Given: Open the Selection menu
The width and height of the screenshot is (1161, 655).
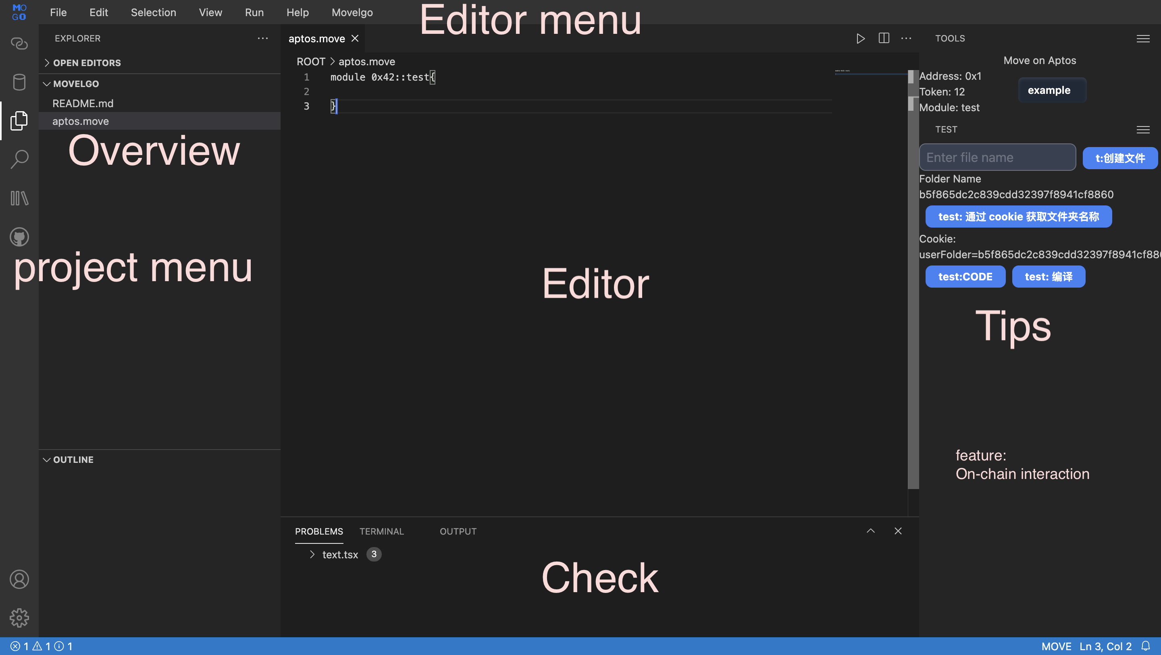Looking at the screenshot, I should pos(153,12).
